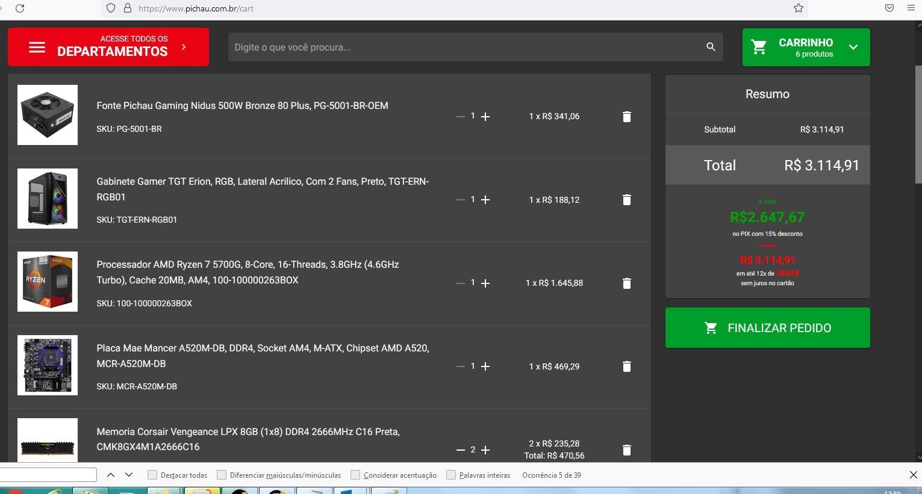Image resolution: width=922 pixels, height=494 pixels.
Task: Expand the Carrinho dropdown chevron
Action: (853, 47)
